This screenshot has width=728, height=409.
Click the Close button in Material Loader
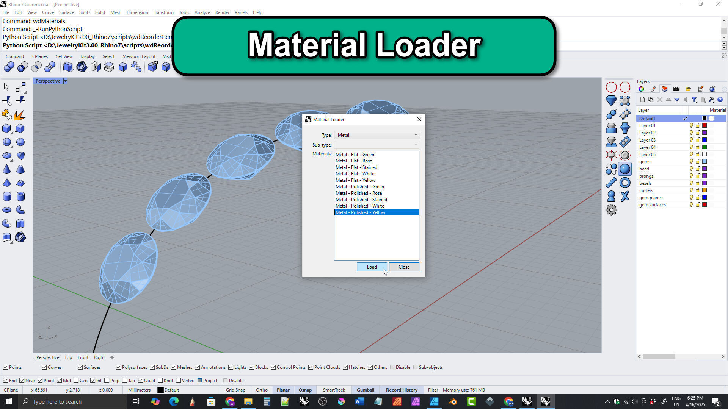click(x=404, y=267)
